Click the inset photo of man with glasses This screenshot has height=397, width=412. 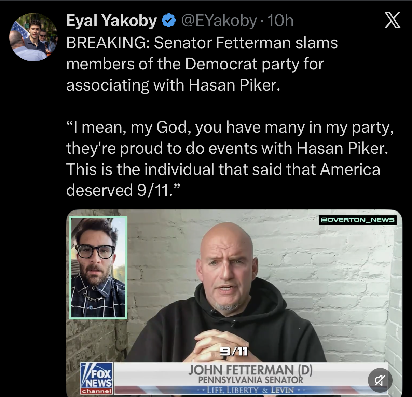(98, 268)
